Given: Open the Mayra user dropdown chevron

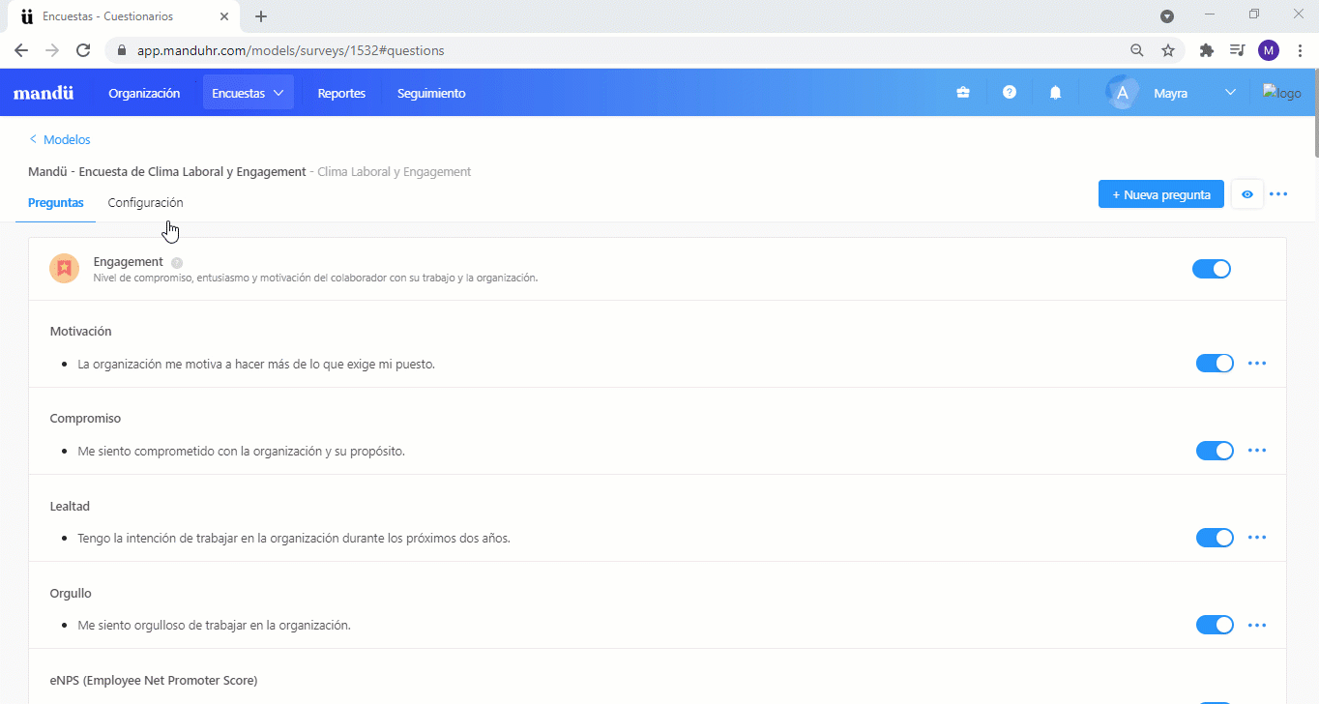Looking at the screenshot, I should [1230, 93].
